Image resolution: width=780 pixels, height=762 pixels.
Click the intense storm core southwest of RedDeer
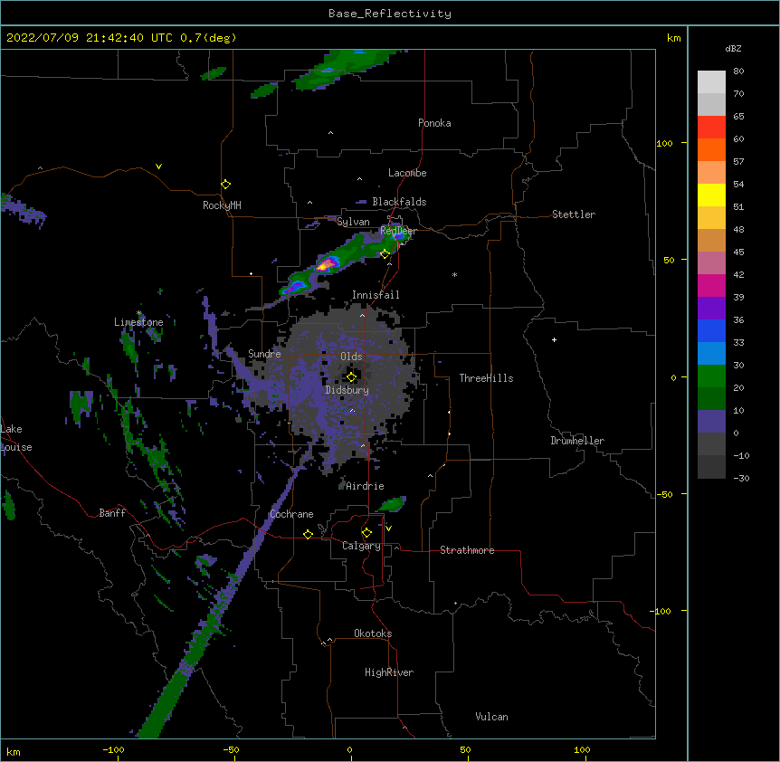pos(327,263)
